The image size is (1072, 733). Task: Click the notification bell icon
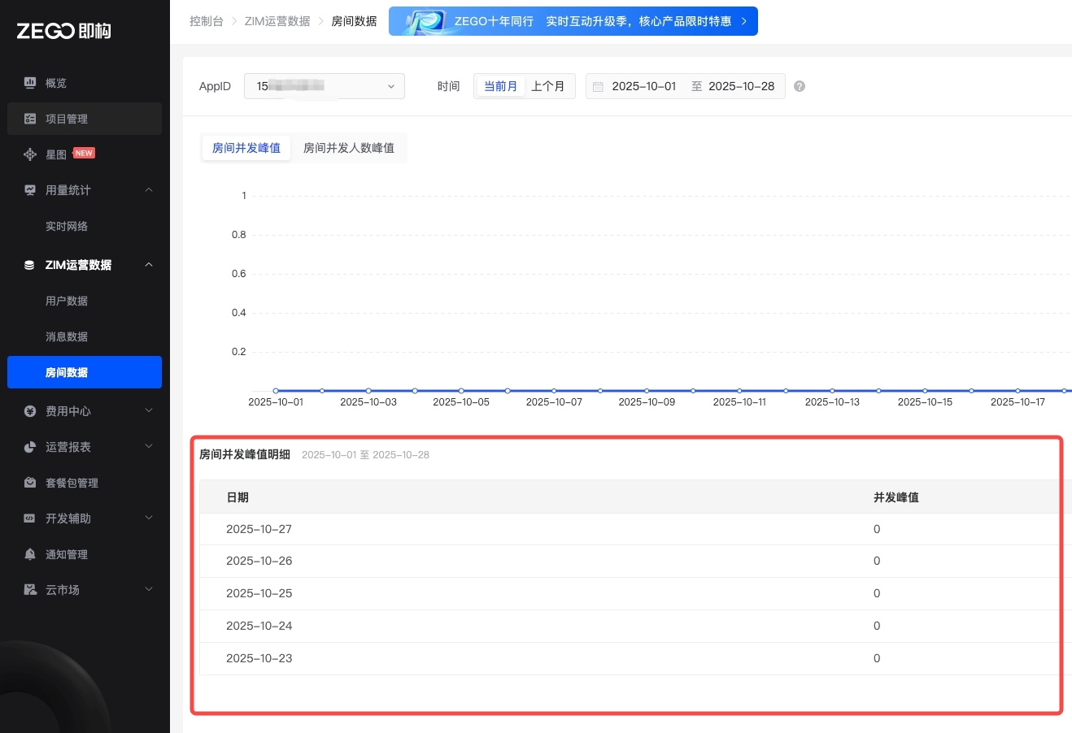point(30,554)
